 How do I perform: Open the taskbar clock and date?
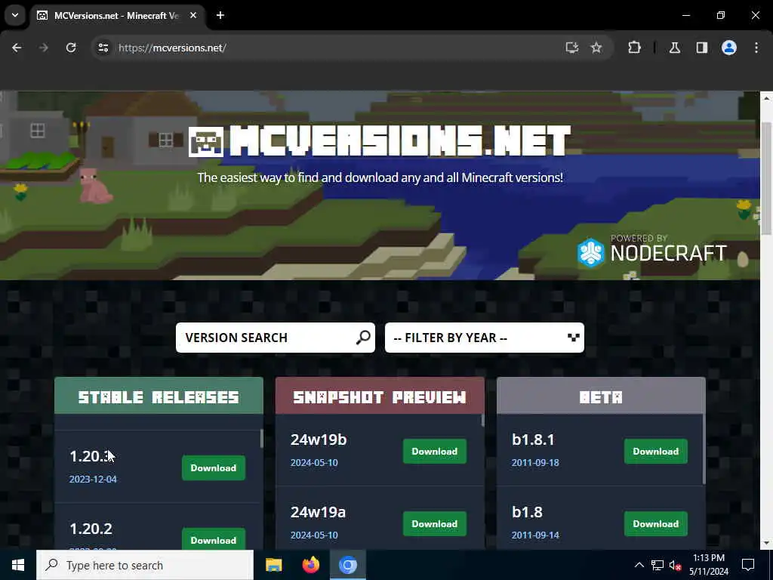point(708,565)
